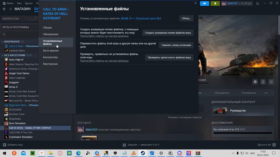Open backup FAQ link under Создать резервную копию

(x=104, y=36)
